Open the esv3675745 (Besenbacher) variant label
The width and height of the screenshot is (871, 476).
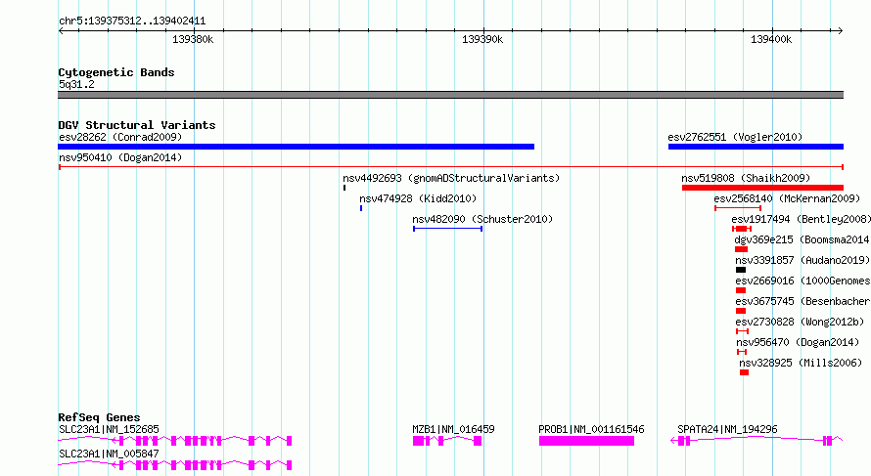pos(802,301)
